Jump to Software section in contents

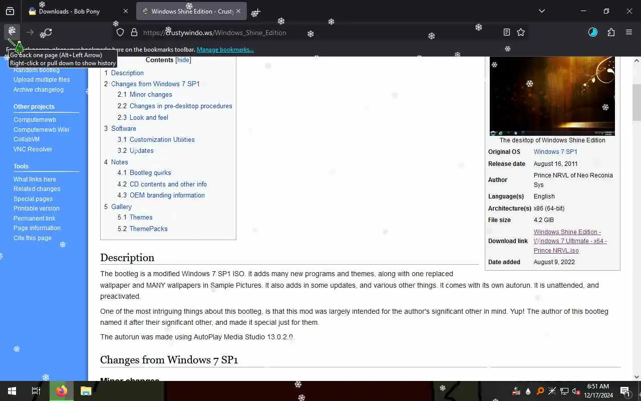pos(123,128)
